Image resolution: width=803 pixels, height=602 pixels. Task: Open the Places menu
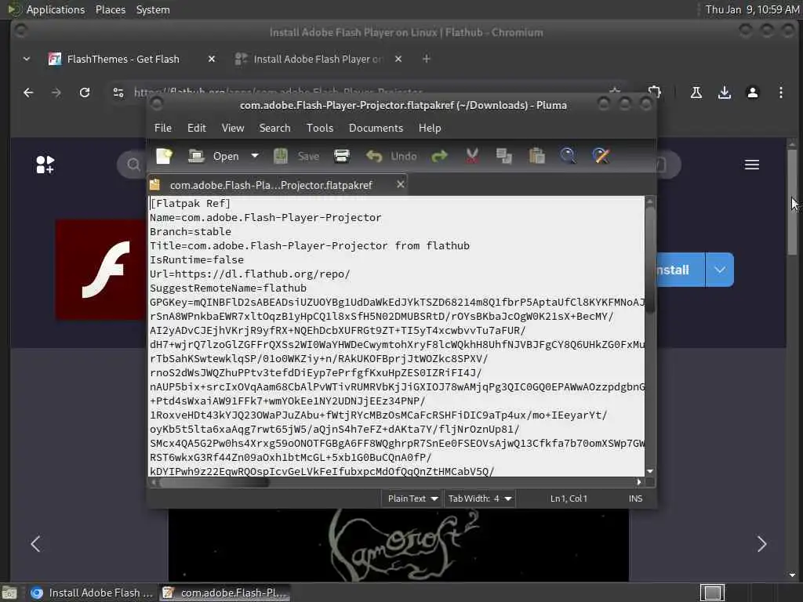(110, 9)
